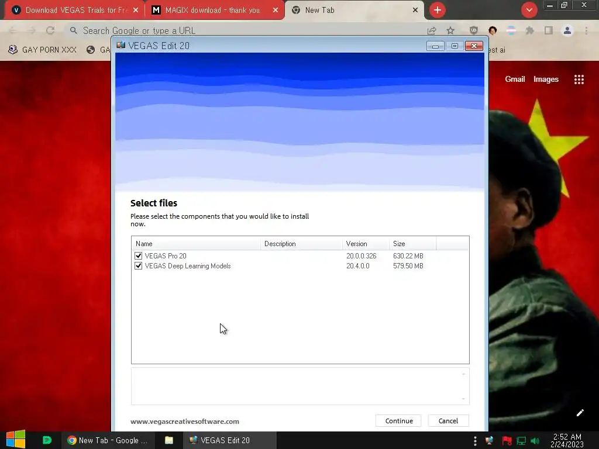Show hidden tray icons via three dots
The image size is (599, 449).
point(475,441)
